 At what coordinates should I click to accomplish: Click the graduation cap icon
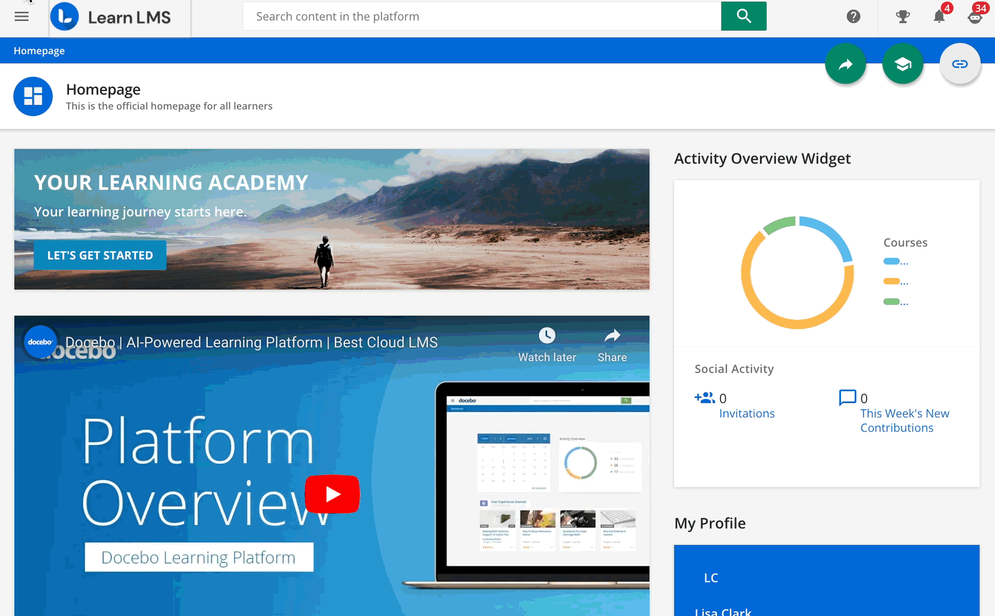pyautogui.click(x=902, y=64)
